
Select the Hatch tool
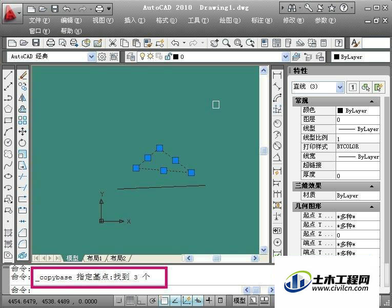coord(8,233)
